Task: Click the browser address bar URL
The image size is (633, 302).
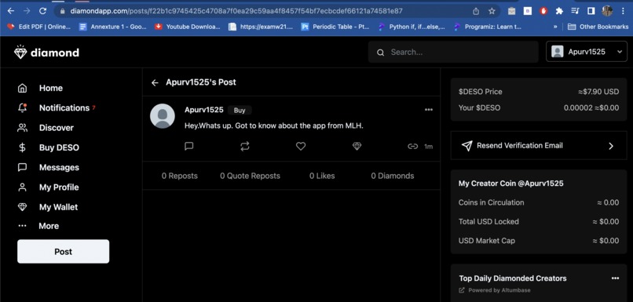Action: click(x=236, y=11)
